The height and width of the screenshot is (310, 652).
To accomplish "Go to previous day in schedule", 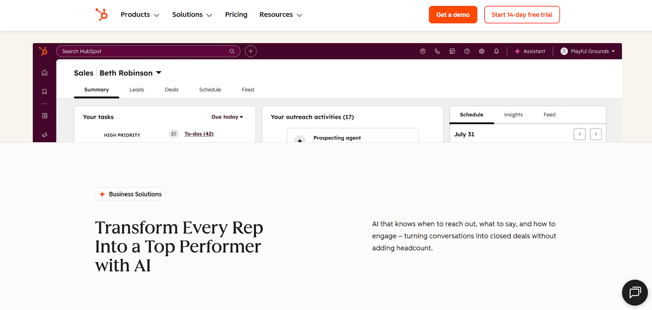I will (x=579, y=134).
